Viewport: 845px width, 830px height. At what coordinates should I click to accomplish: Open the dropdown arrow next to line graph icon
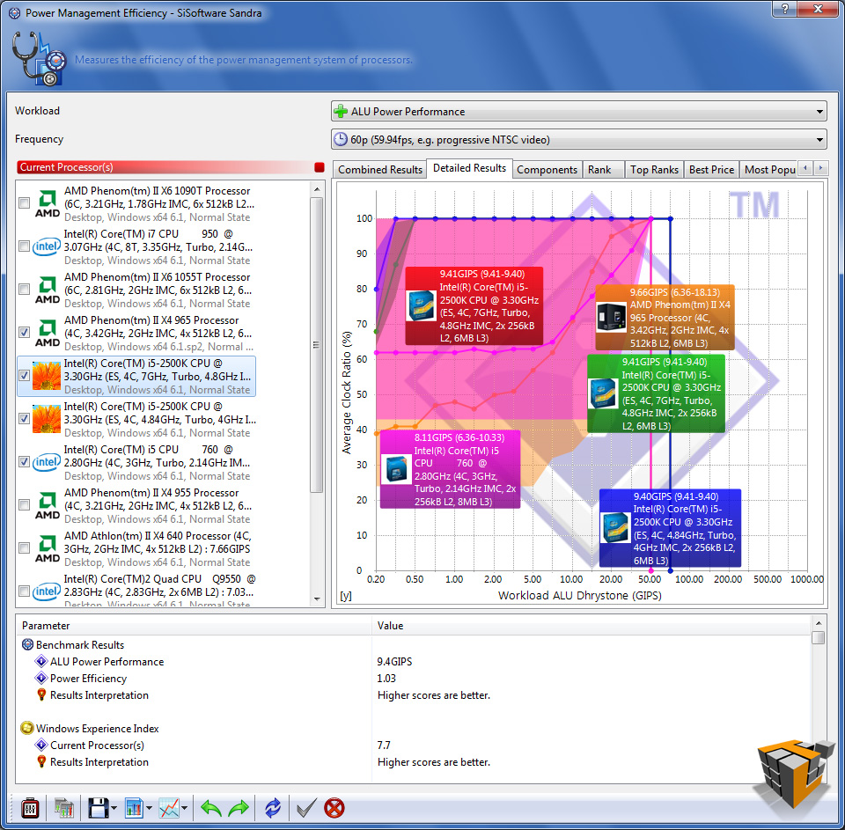point(184,809)
